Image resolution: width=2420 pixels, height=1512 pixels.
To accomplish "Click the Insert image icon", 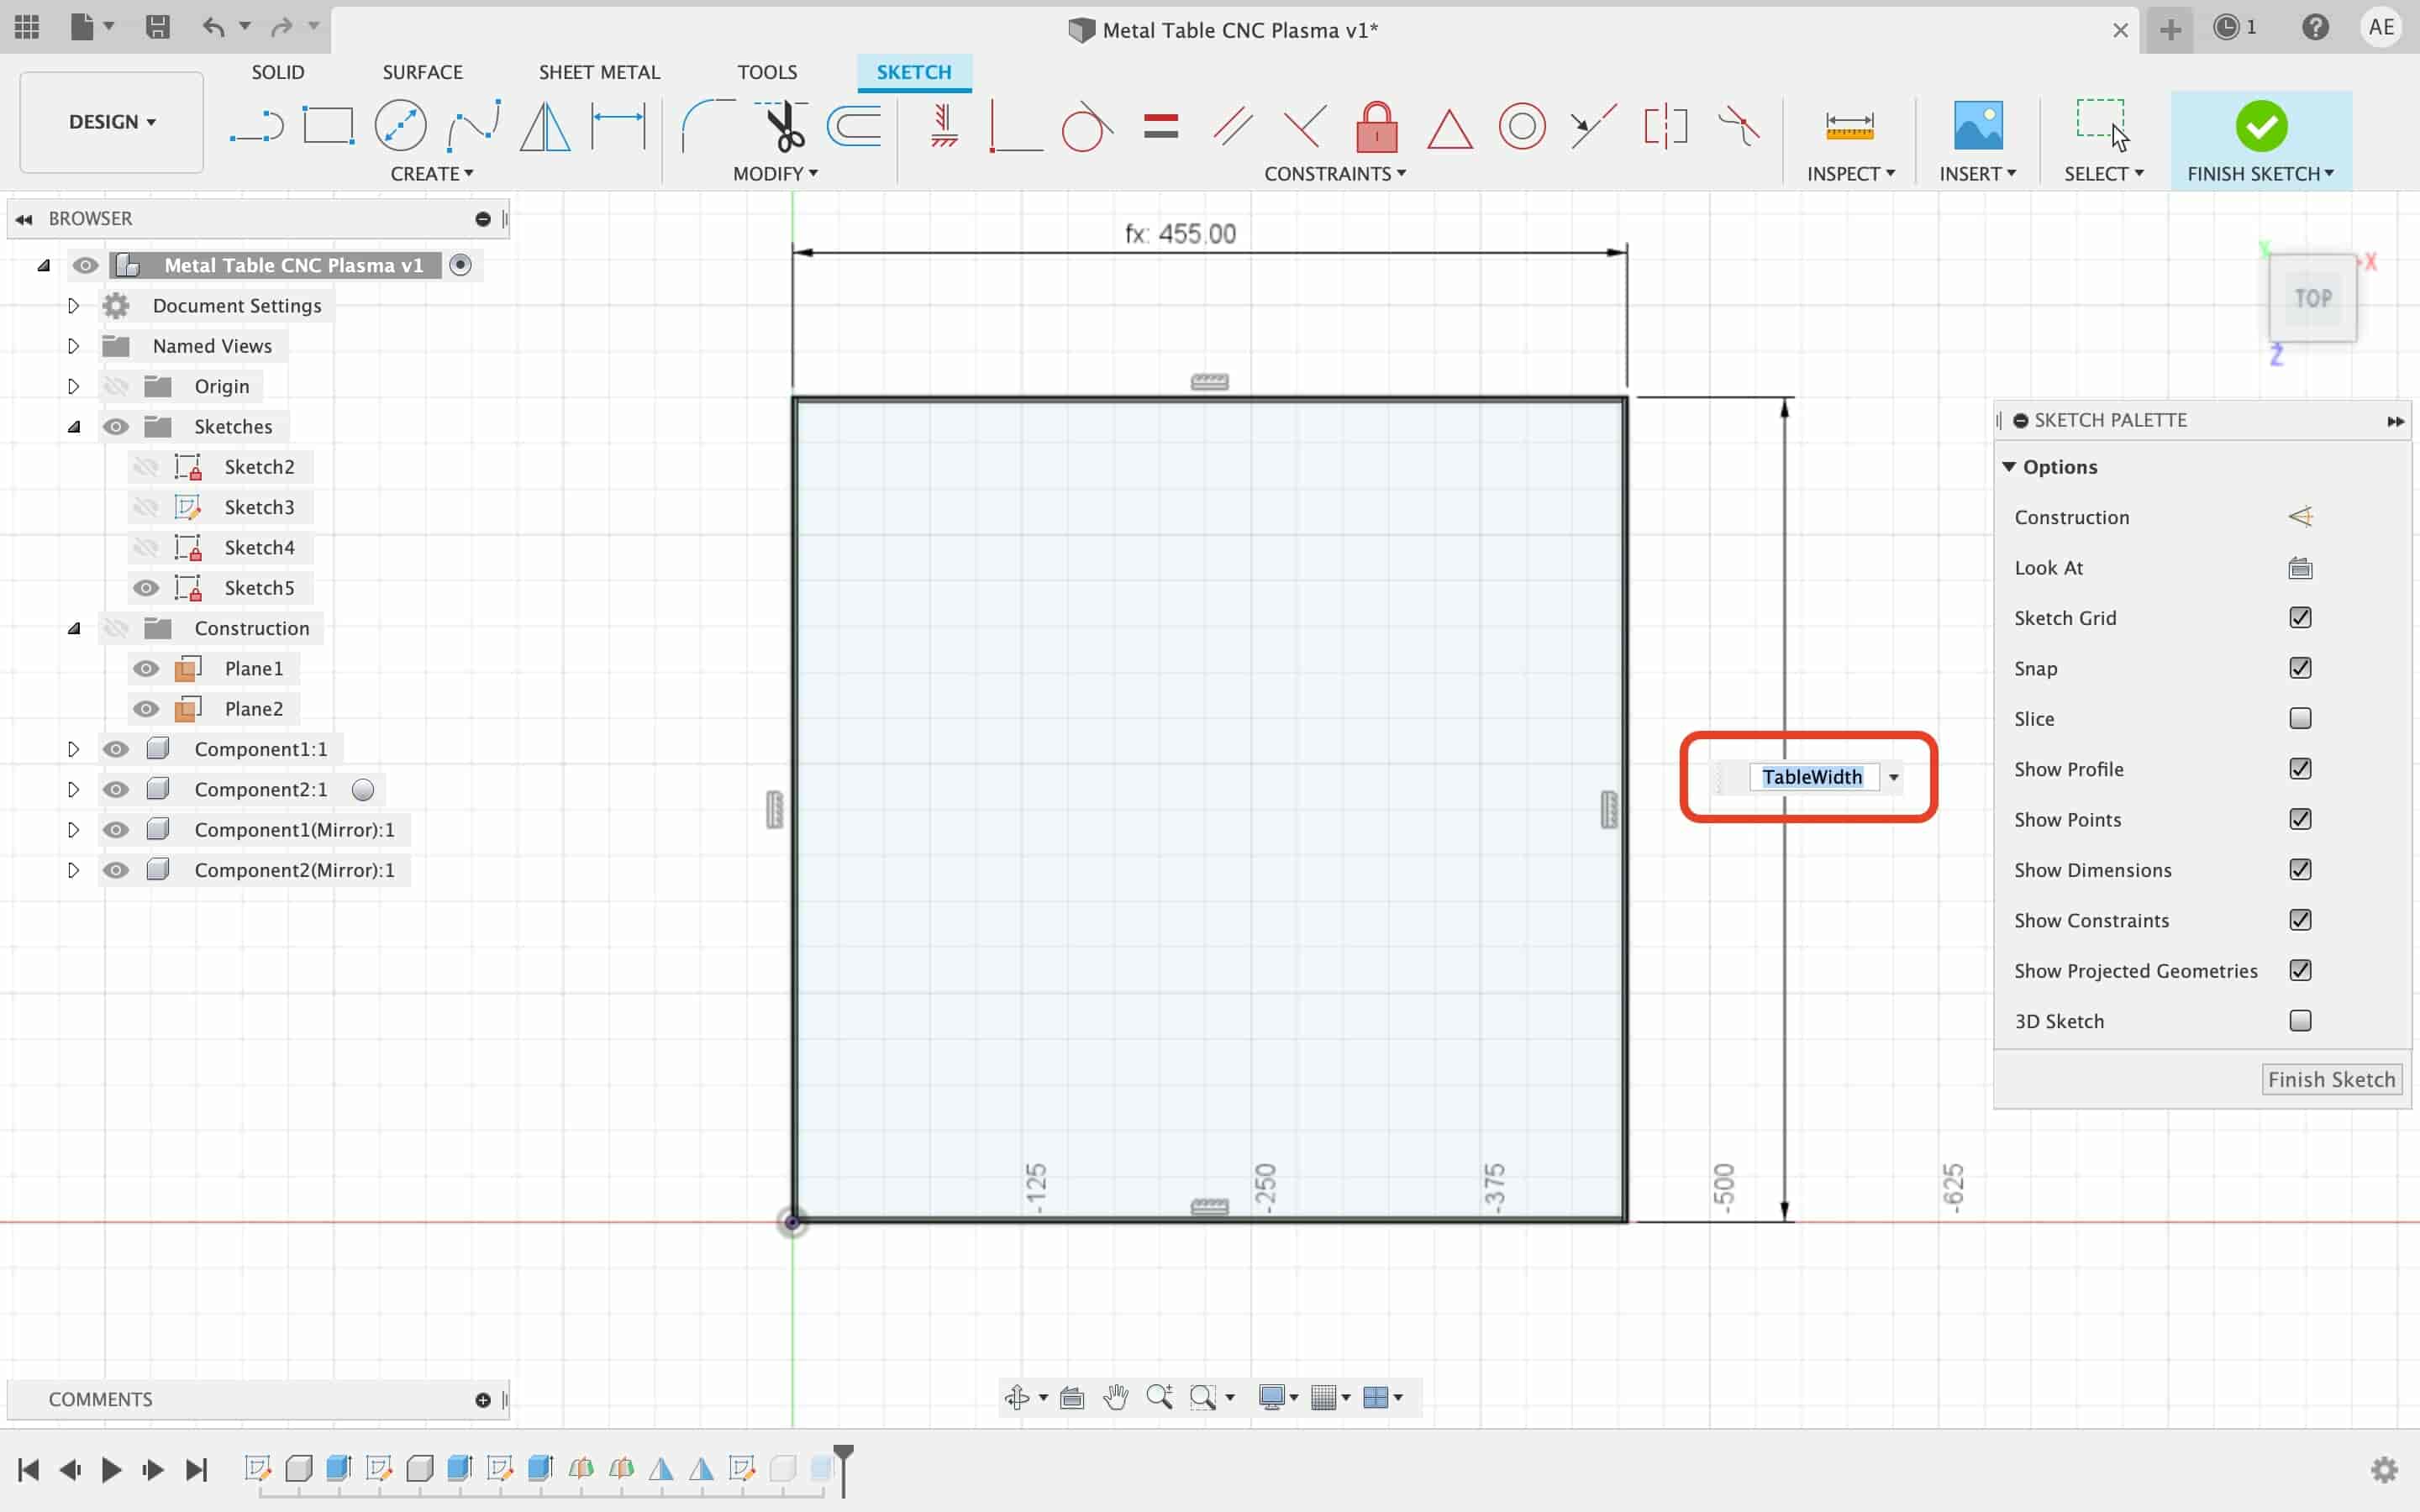I will pos(1978,127).
